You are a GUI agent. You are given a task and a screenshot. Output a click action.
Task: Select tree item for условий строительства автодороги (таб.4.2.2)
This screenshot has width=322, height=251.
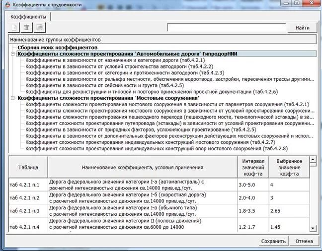pyautogui.click(x=119, y=66)
